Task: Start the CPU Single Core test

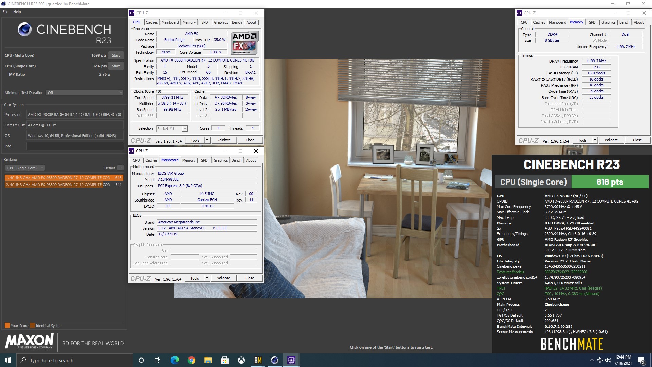Action: [116, 66]
